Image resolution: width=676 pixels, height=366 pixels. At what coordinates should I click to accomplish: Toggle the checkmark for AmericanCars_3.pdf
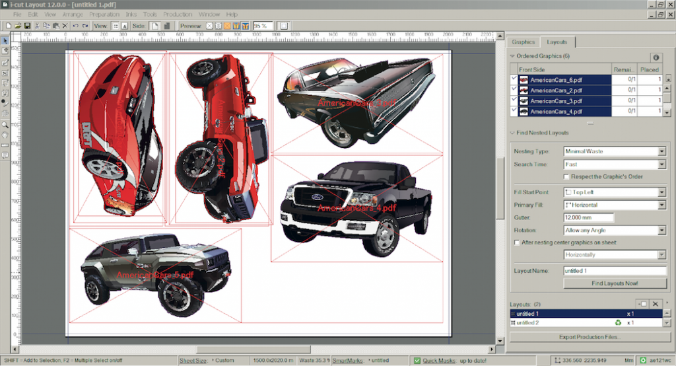coord(514,100)
